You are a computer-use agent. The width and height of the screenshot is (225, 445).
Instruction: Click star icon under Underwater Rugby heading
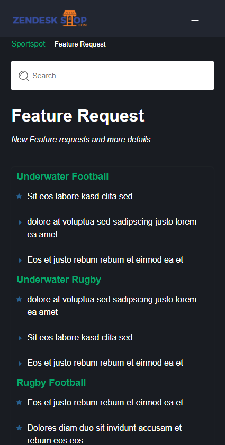pos(19,299)
